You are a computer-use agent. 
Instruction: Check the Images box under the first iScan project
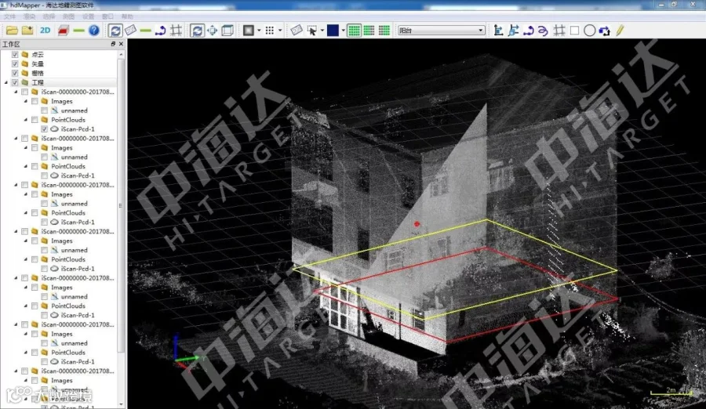pos(35,101)
